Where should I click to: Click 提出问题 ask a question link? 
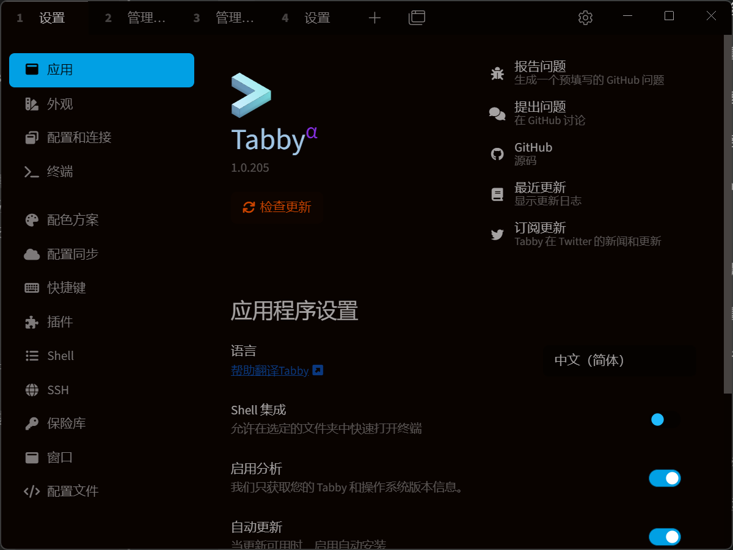click(538, 113)
